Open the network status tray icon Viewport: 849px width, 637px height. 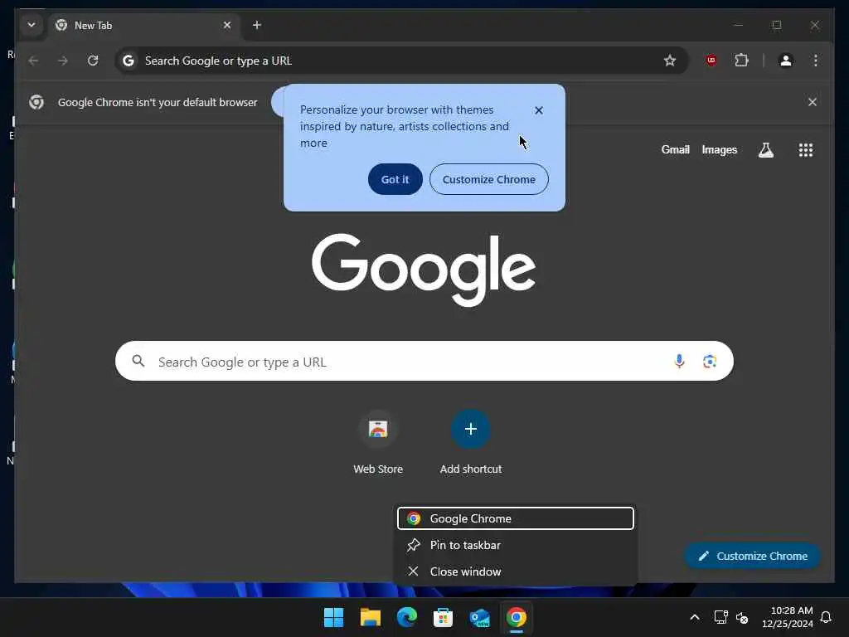tap(720, 617)
